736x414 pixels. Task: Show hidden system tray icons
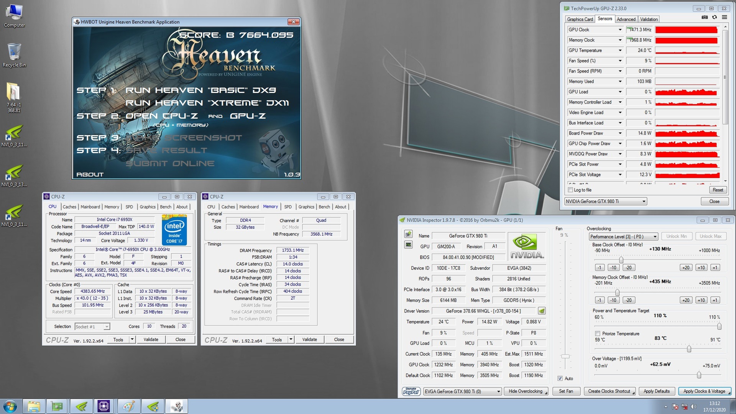click(x=666, y=407)
